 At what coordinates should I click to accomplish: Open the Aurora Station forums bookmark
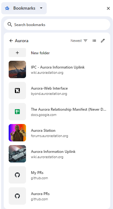pyautogui.click(x=58, y=133)
